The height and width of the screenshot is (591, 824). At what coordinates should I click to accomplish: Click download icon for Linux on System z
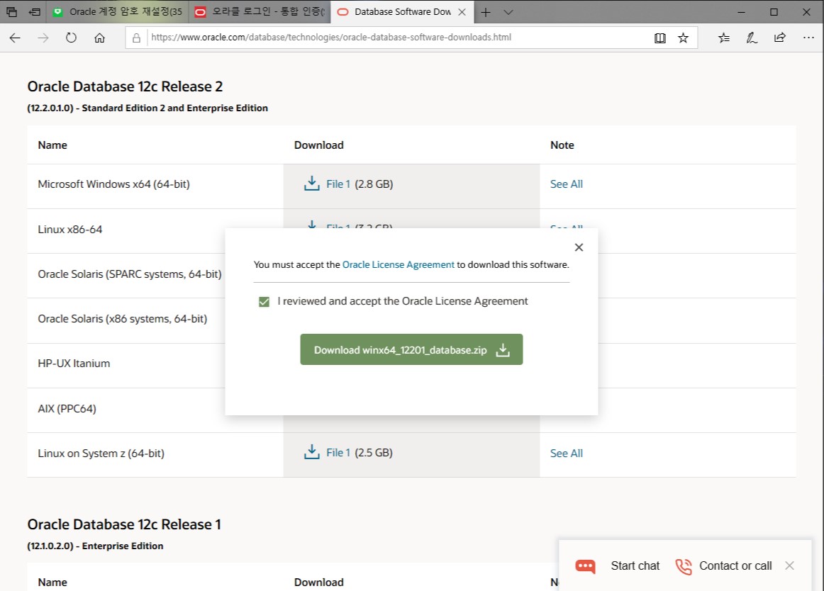pyautogui.click(x=311, y=452)
